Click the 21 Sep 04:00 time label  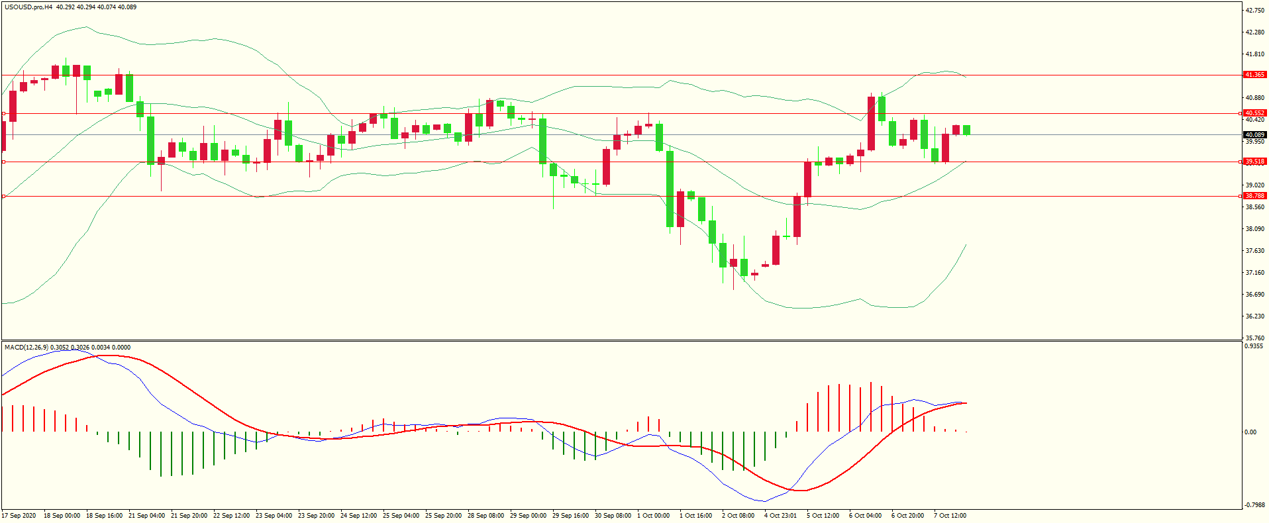click(x=146, y=516)
